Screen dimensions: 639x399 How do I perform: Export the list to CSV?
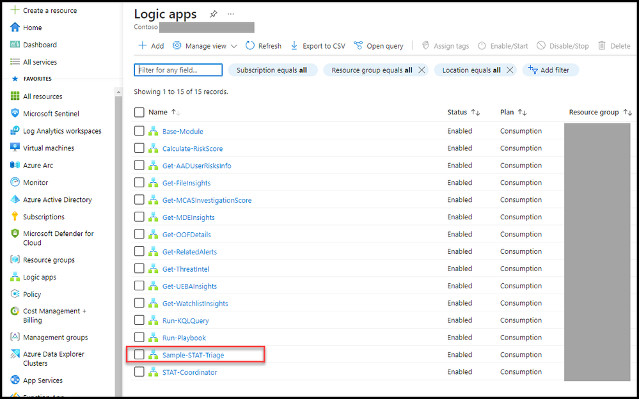click(318, 46)
